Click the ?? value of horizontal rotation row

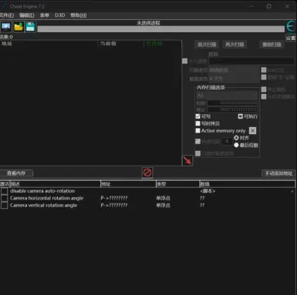click(x=202, y=198)
